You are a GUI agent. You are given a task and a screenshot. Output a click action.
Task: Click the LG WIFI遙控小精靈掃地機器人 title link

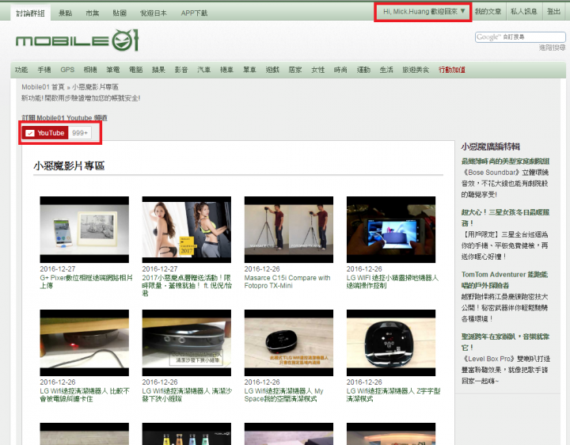coord(393,282)
